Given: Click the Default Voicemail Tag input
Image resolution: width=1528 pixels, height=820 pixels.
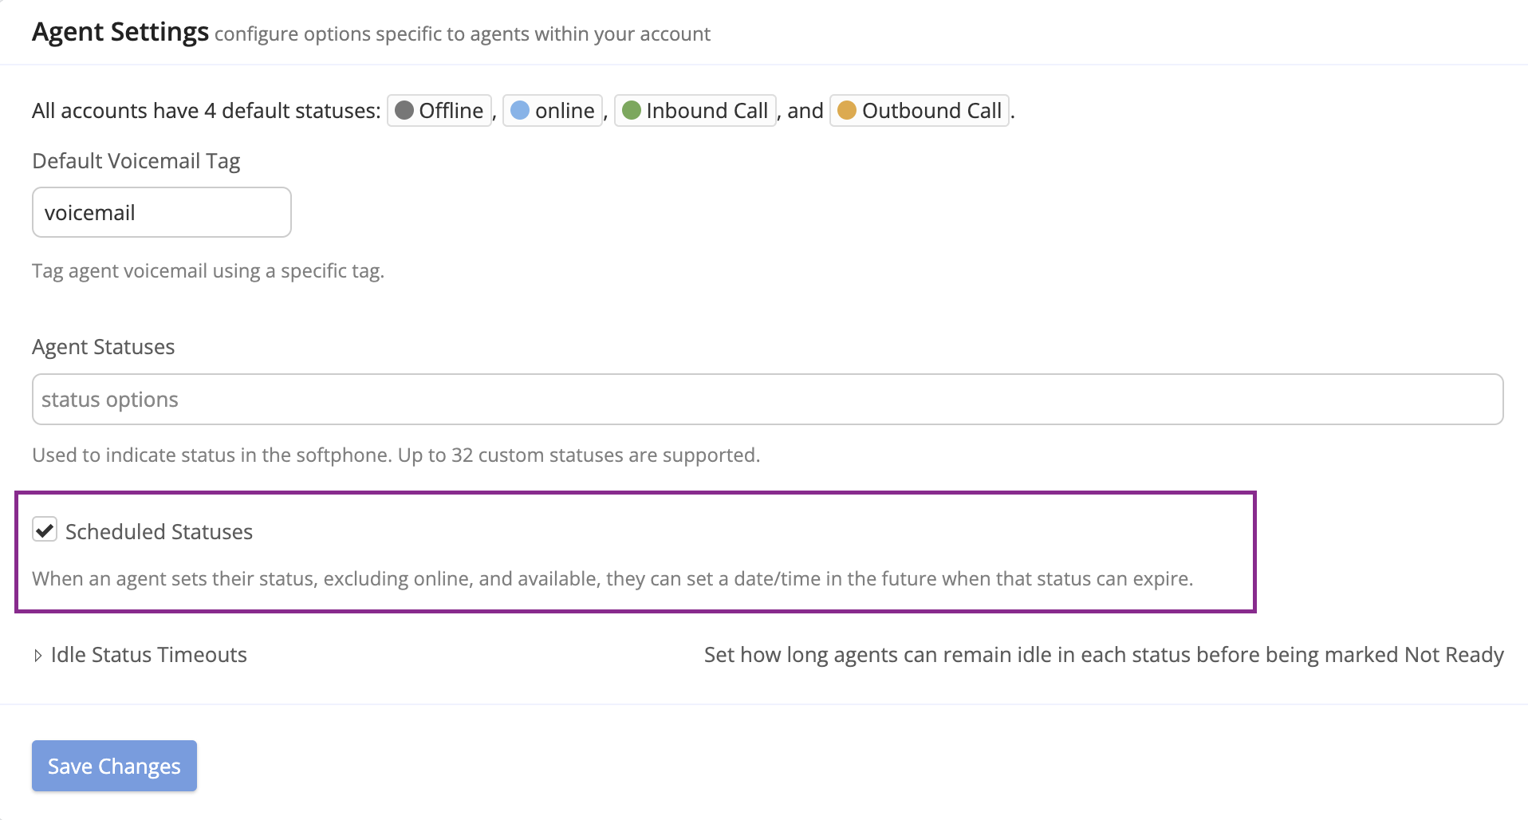Looking at the screenshot, I should click(x=161, y=212).
